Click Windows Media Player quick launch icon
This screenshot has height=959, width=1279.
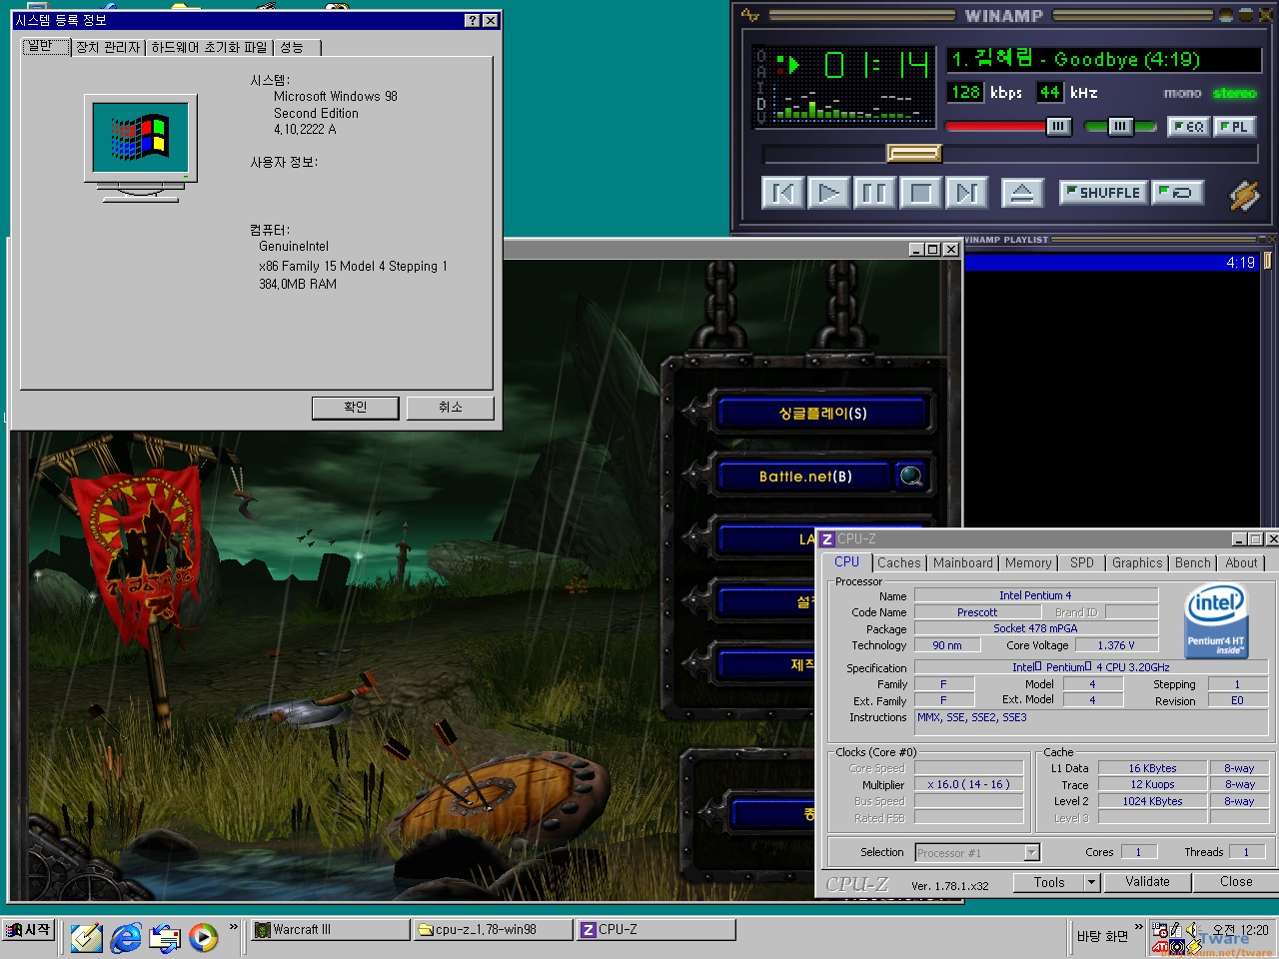pos(203,937)
